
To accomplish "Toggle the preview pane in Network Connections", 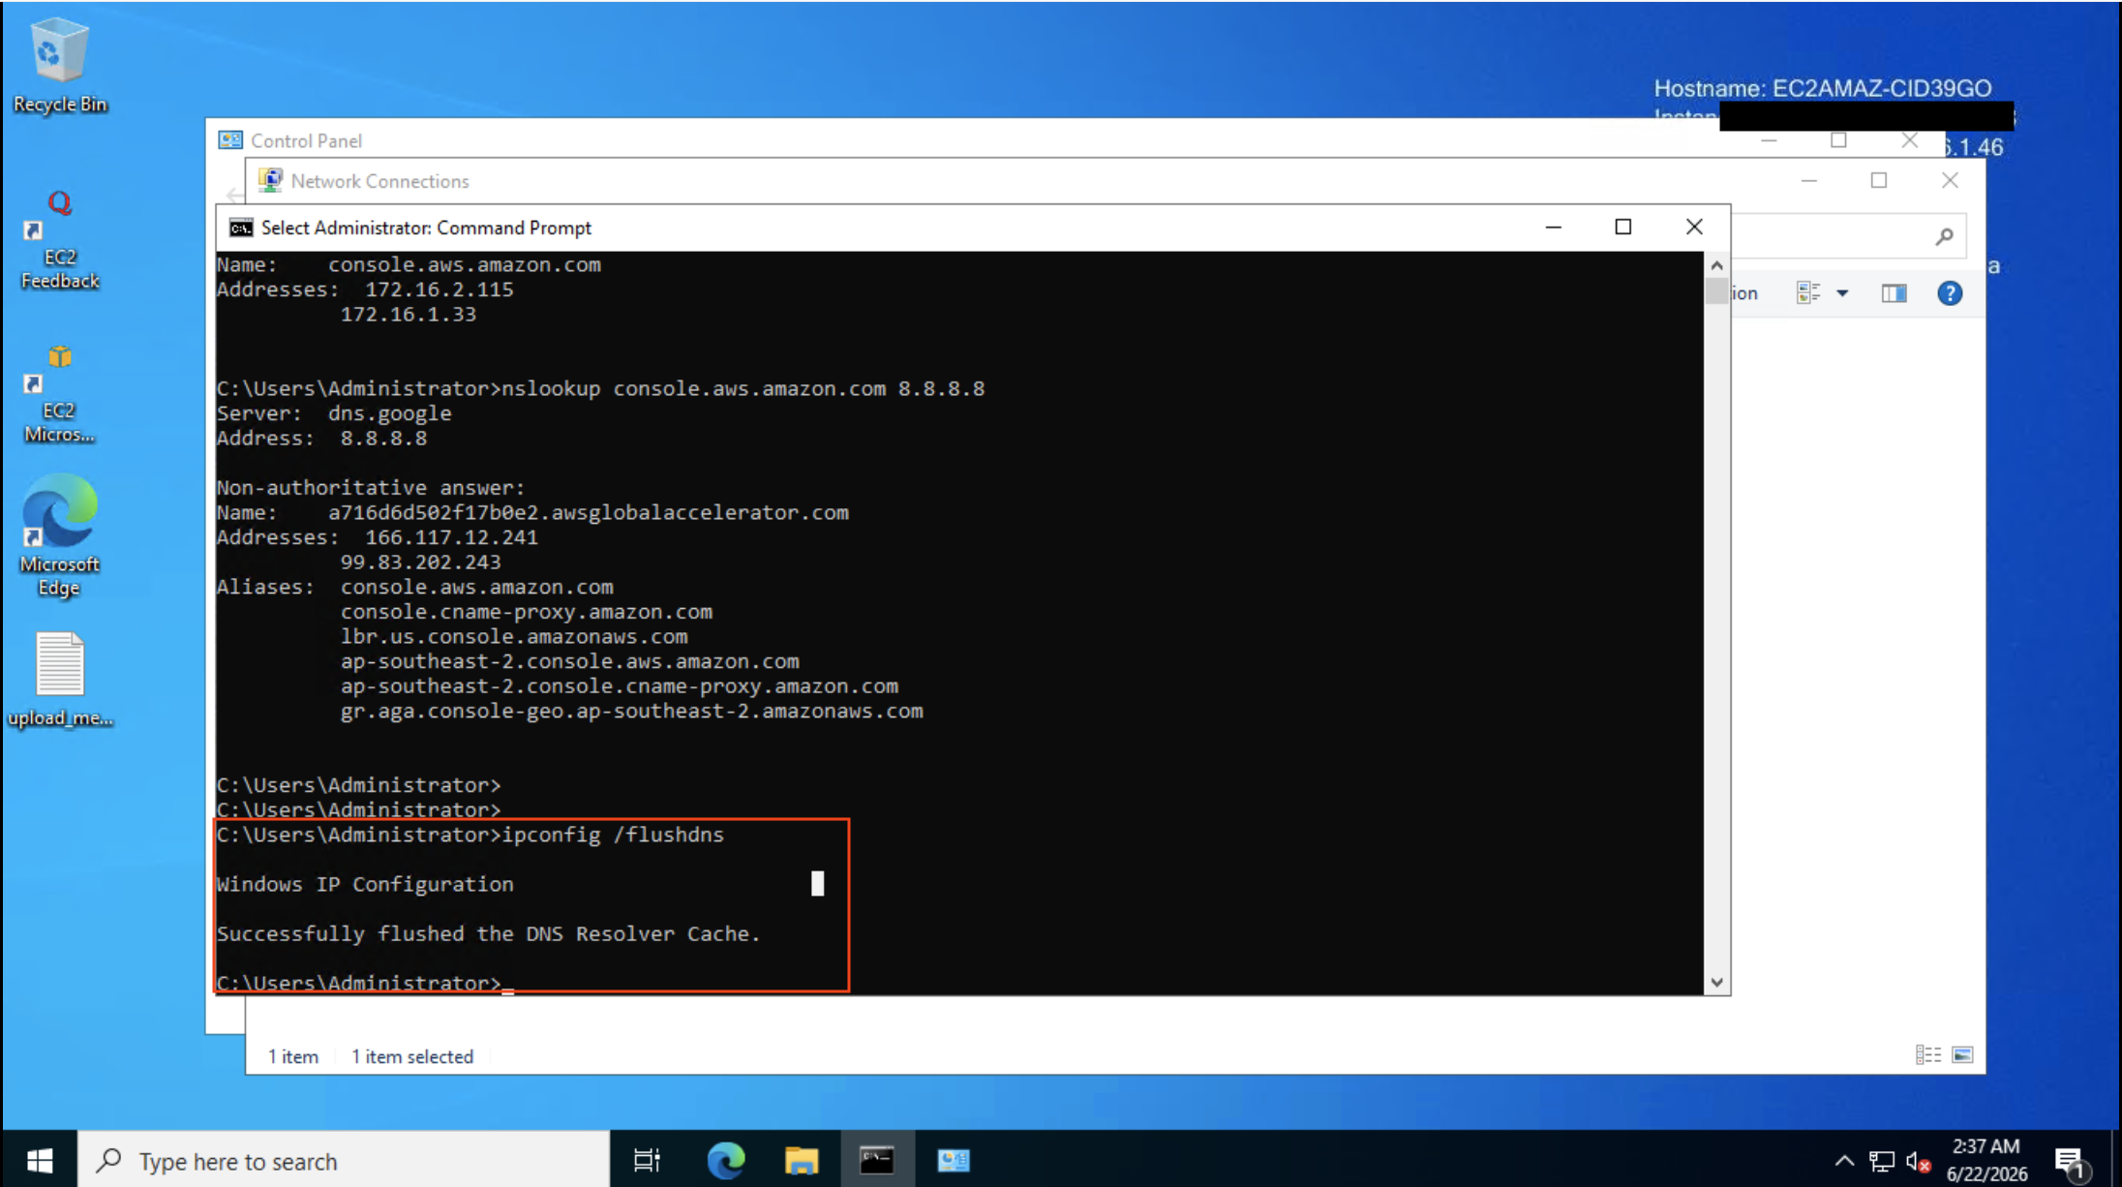I will coord(1894,292).
